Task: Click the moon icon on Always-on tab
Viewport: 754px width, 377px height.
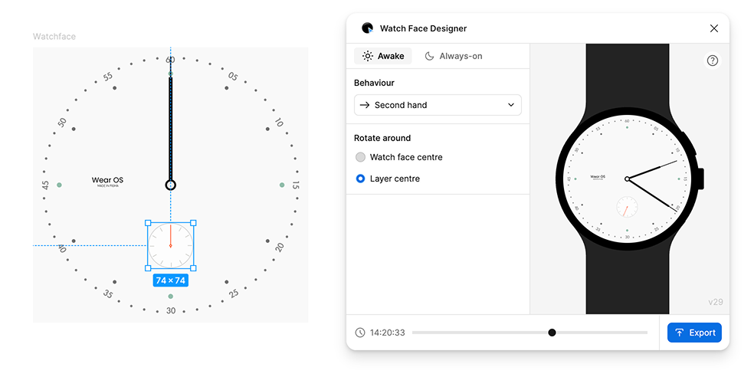Action: tap(430, 56)
